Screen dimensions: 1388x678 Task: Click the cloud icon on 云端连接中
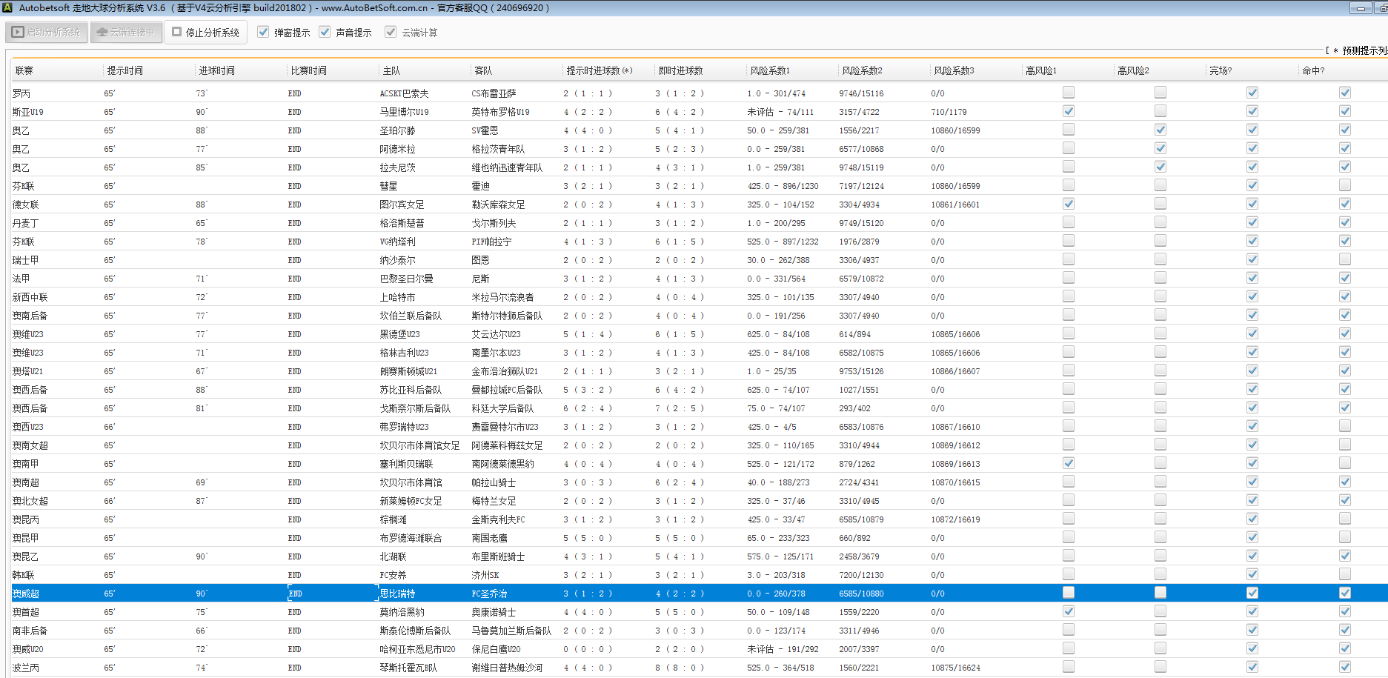pos(102,33)
